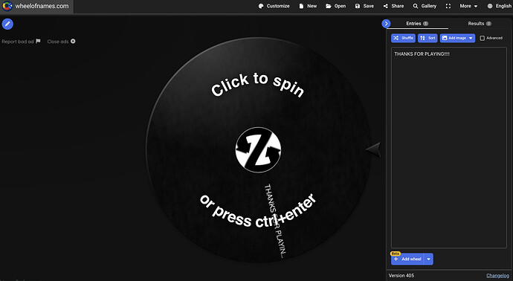Click the wheelofnames.com logo icon
The height and width of the screenshot is (281, 513).
pyautogui.click(x=7, y=6)
